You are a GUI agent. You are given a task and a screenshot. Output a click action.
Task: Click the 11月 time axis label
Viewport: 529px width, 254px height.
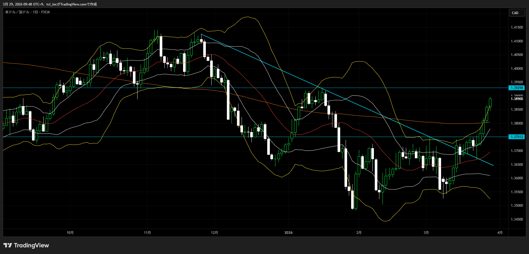point(147,233)
